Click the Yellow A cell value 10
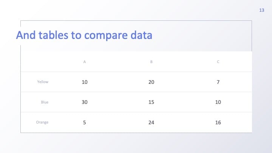The height and width of the screenshot is (153, 272). click(x=85, y=82)
